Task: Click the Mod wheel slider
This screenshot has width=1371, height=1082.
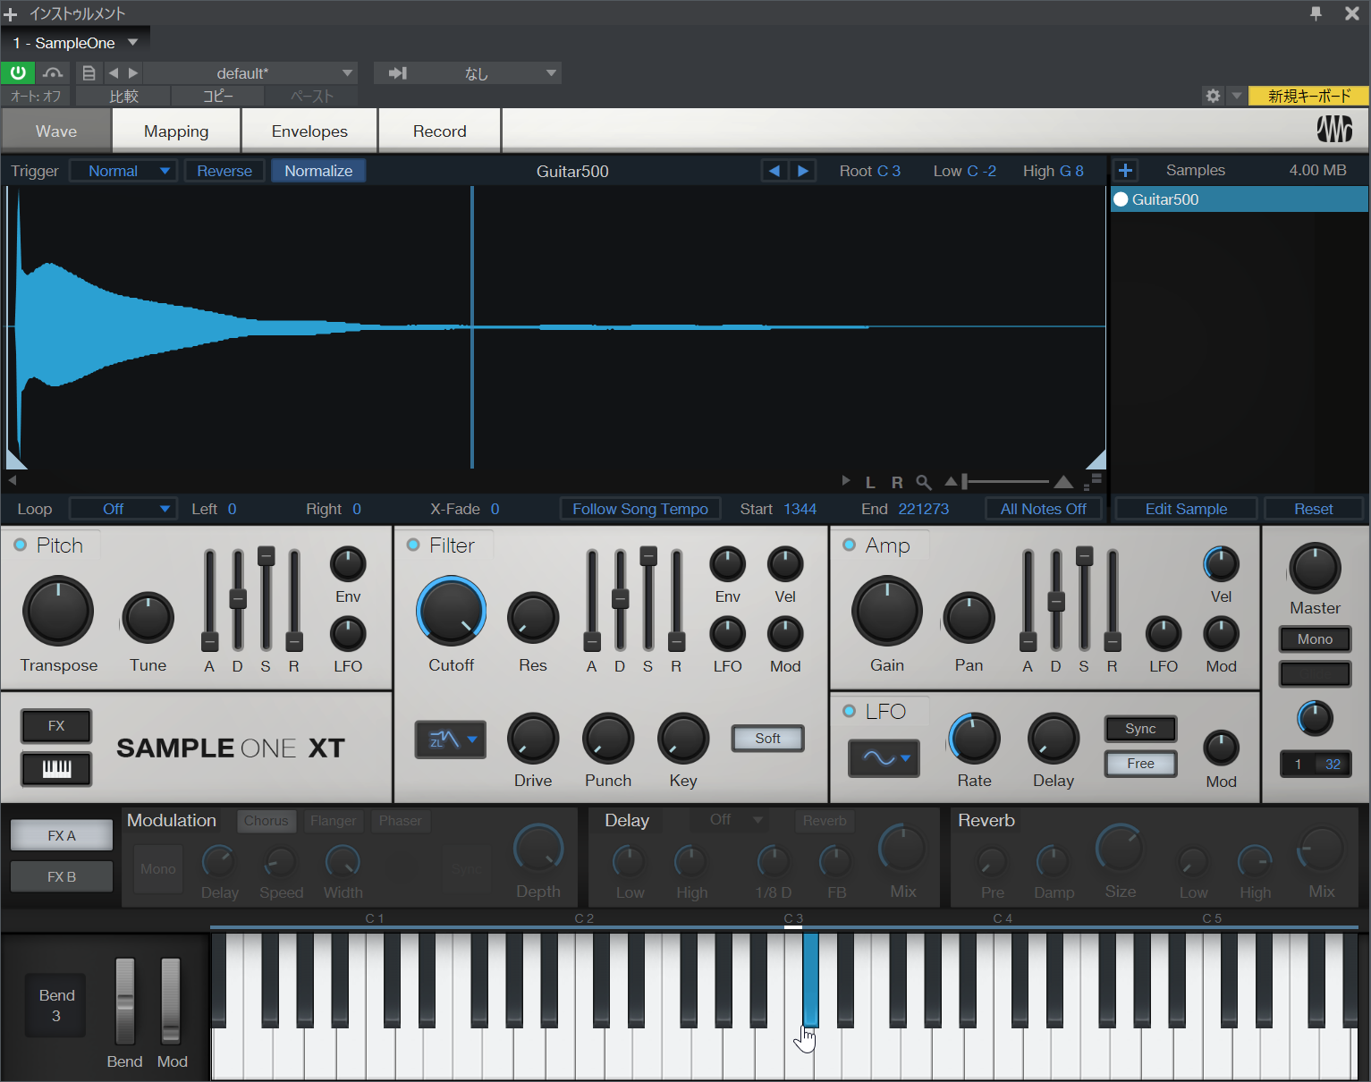Action: pos(170,1002)
